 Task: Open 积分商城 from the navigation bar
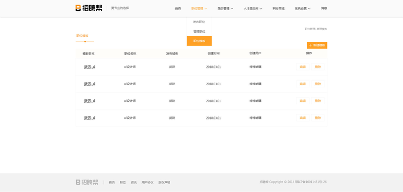click(279, 9)
